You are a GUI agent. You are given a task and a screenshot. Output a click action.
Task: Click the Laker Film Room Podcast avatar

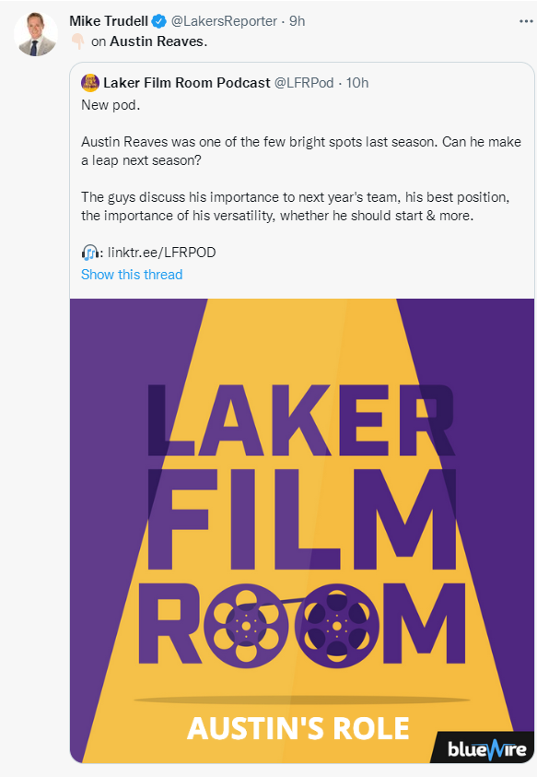tap(90, 83)
